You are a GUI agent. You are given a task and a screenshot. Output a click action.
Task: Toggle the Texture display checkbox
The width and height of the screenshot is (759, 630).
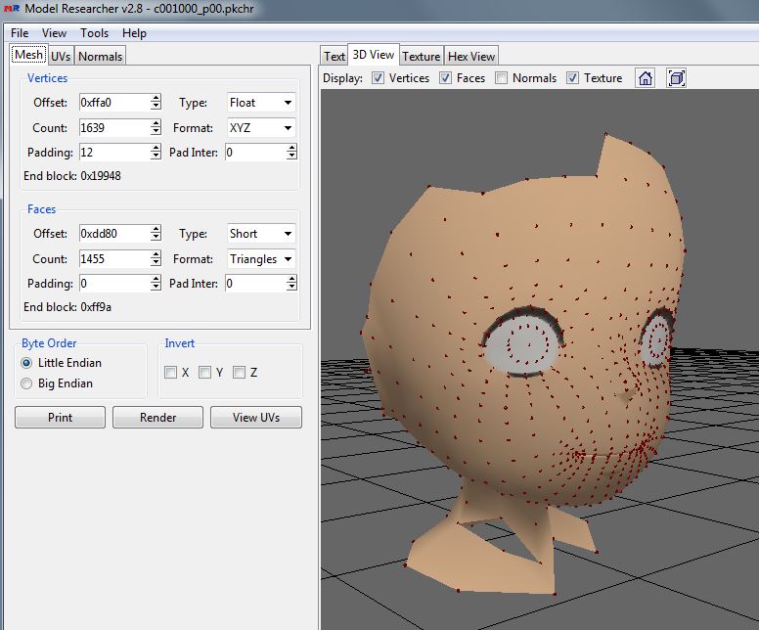(x=572, y=78)
